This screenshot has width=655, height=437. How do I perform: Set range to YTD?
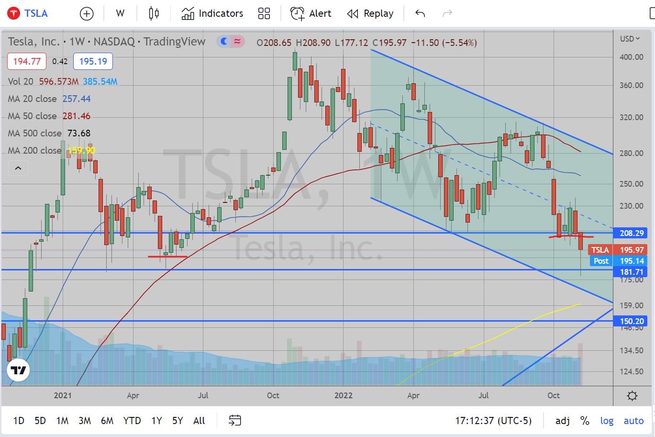coord(132,421)
